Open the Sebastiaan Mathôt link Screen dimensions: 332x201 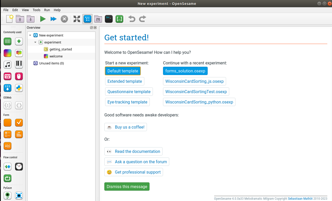click(x=300, y=199)
